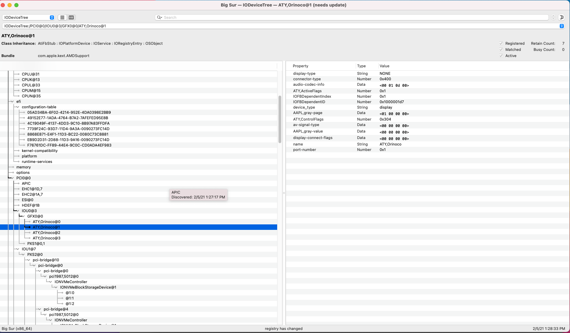Click the search magnifier icon
The height and width of the screenshot is (333, 570).
(159, 17)
